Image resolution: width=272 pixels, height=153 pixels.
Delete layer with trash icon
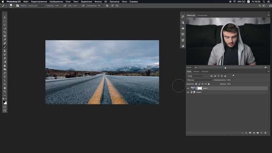[x=265, y=133]
